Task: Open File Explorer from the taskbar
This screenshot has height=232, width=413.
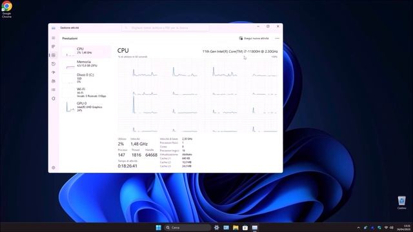Action: [x=236, y=227]
